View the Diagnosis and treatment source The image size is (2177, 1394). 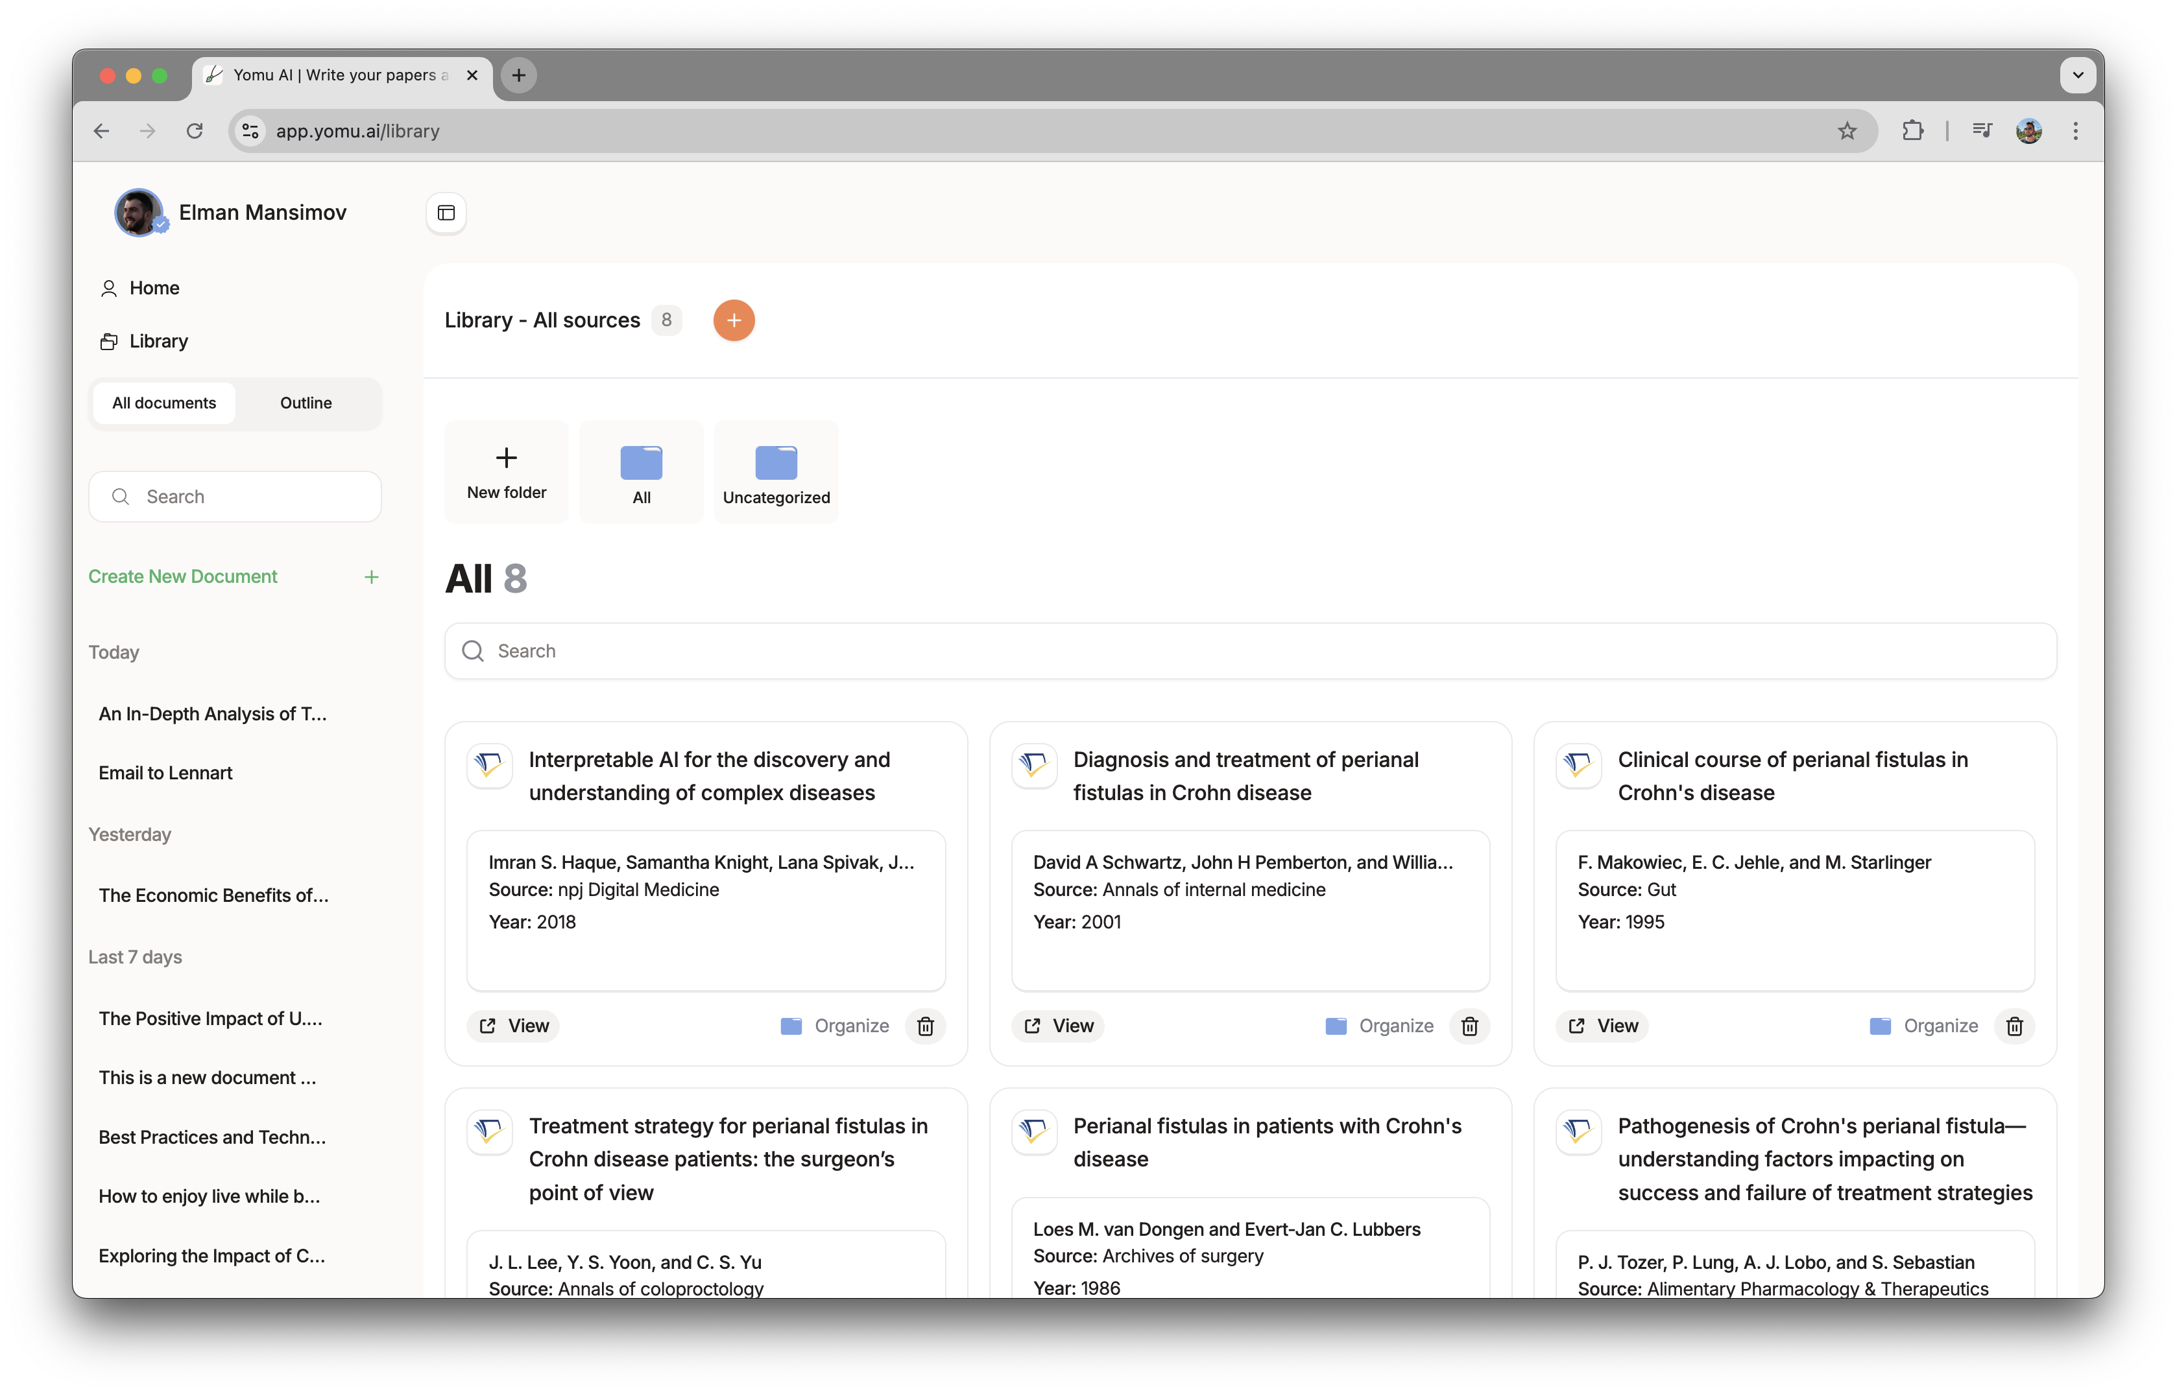point(1059,1026)
